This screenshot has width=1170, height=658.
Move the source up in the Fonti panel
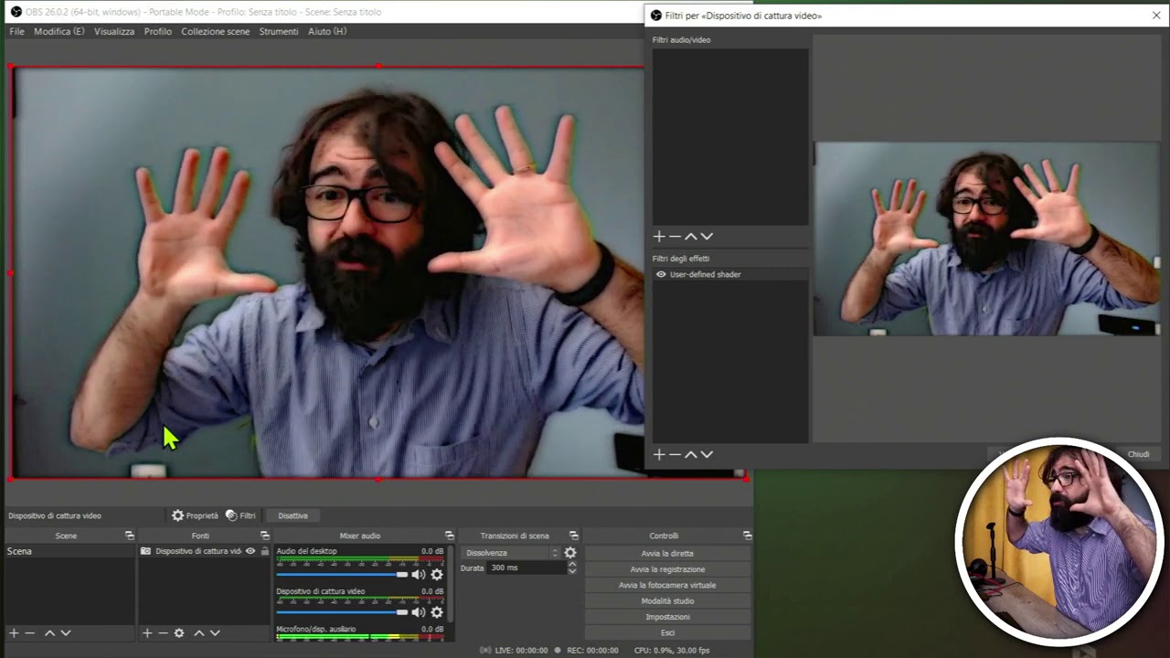click(198, 632)
